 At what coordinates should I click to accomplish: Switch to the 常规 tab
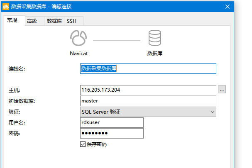(x=14, y=20)
